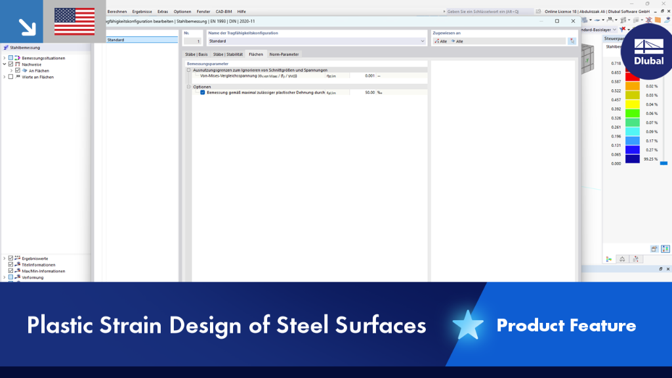672x378 pixels.
Task: Click the Titelinformationen row icon
Action: [18, 265]
